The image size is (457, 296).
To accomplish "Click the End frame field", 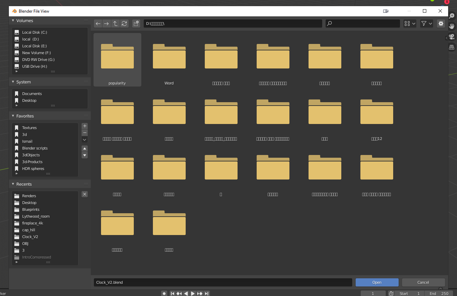I will click(x=439, y=293).
